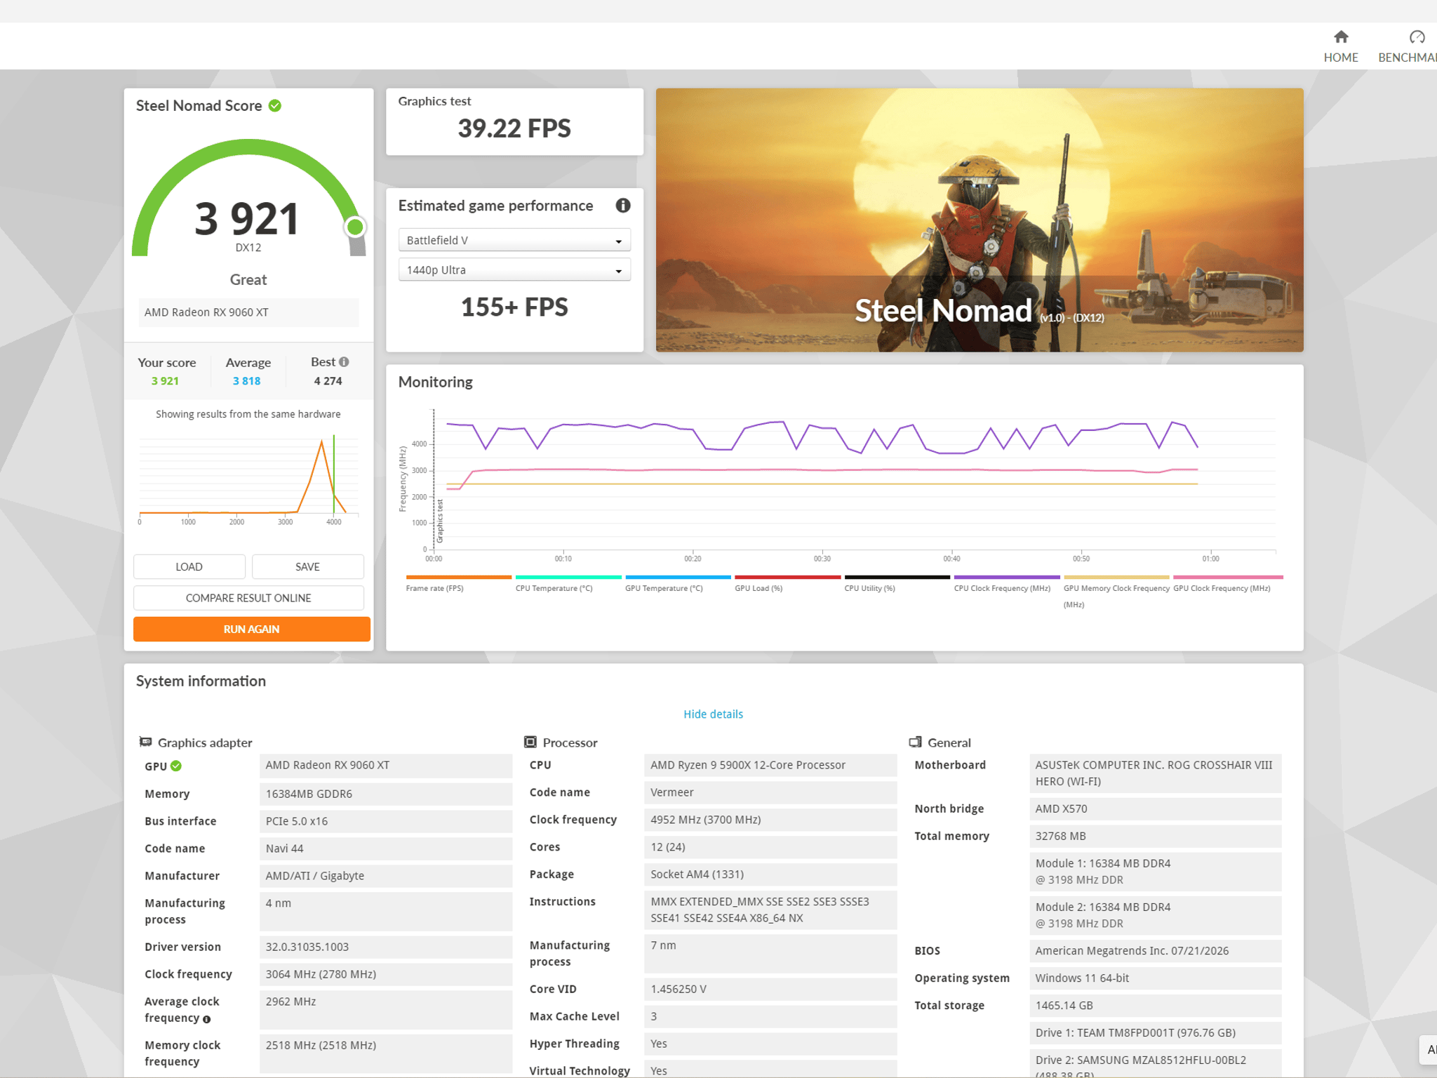Screen dimensions: 1437x1078
Task: Click the info icon next to Best score
Action: [x=344, y=362]
